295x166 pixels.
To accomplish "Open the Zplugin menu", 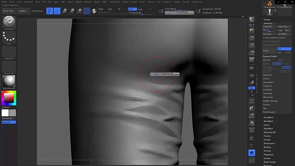I will 177,2.
